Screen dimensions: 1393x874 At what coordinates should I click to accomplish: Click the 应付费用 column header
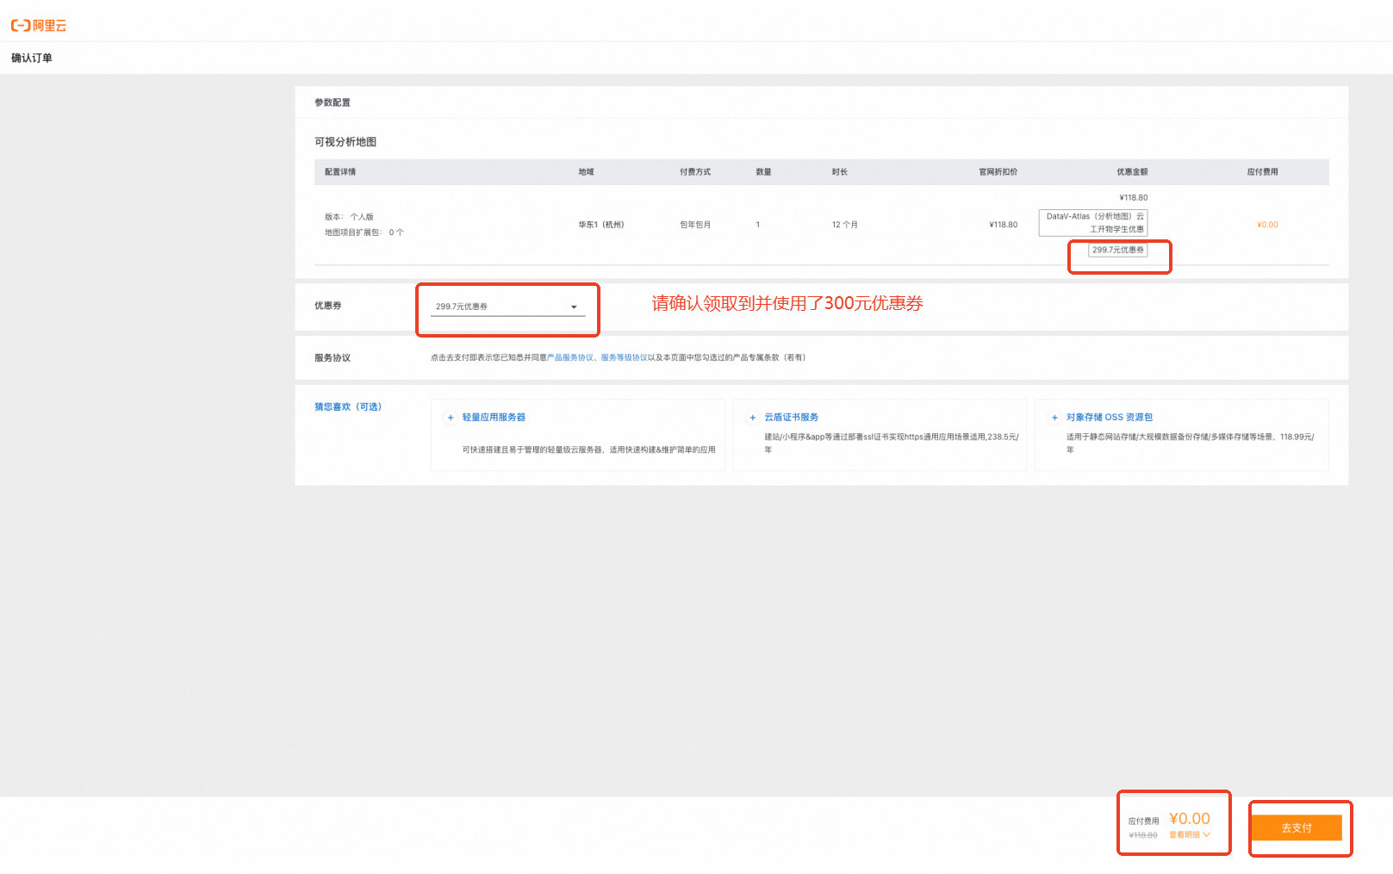click(x=1263, y=172)
